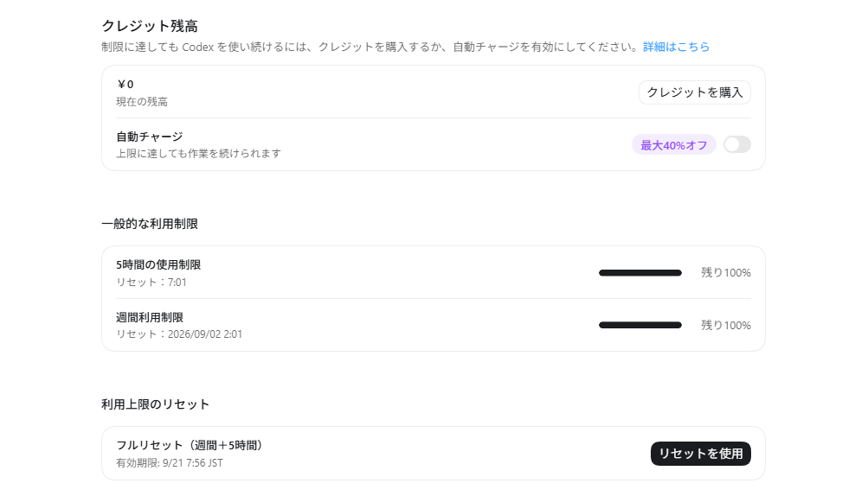Viewport: 842px width, 496px height.
Task: Click the 利用上限のリセット section heading
Action: coord(155,404)
